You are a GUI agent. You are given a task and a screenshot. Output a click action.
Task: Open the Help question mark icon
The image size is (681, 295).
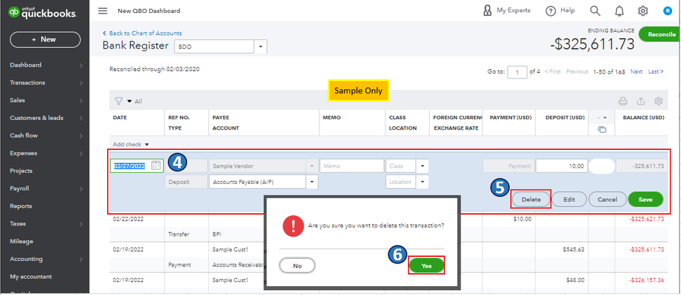click(x=551, y=11)
